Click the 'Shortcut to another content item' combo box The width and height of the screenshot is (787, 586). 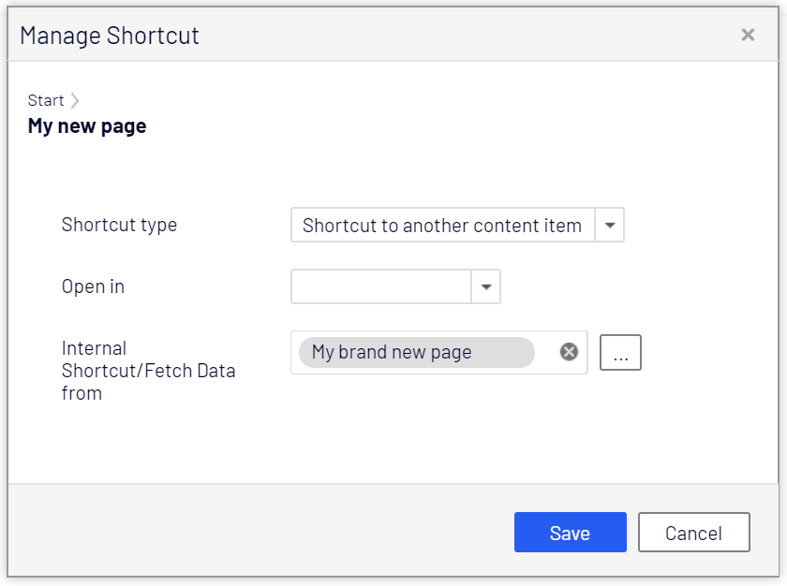pos(442,226)
